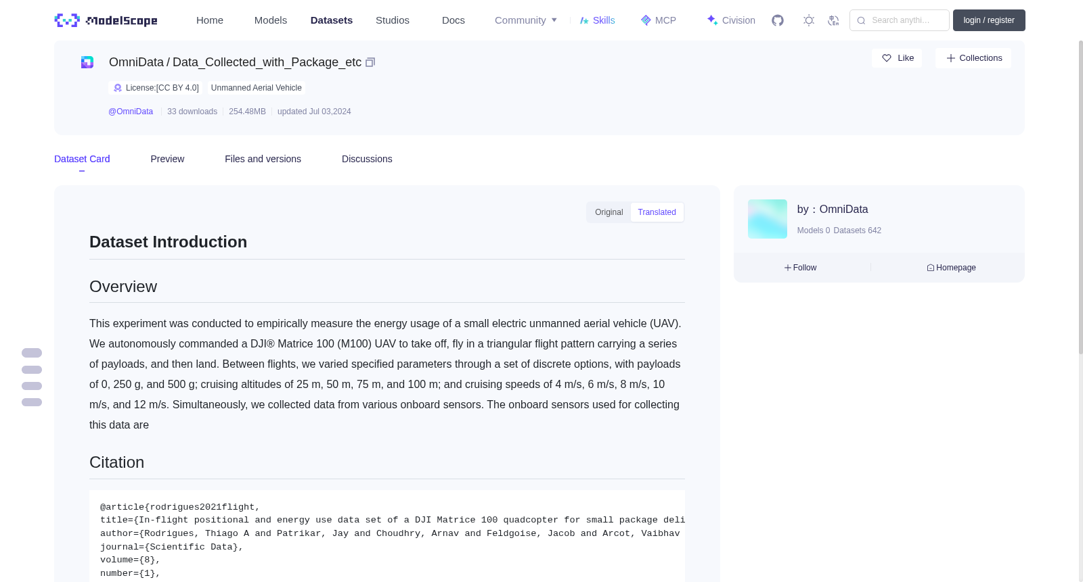Click OmniData in dataset title
1083x582 pixels.
pos(136,62)
